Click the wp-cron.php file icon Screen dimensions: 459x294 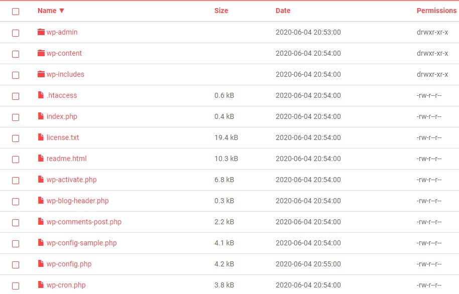tap(41, 284)
